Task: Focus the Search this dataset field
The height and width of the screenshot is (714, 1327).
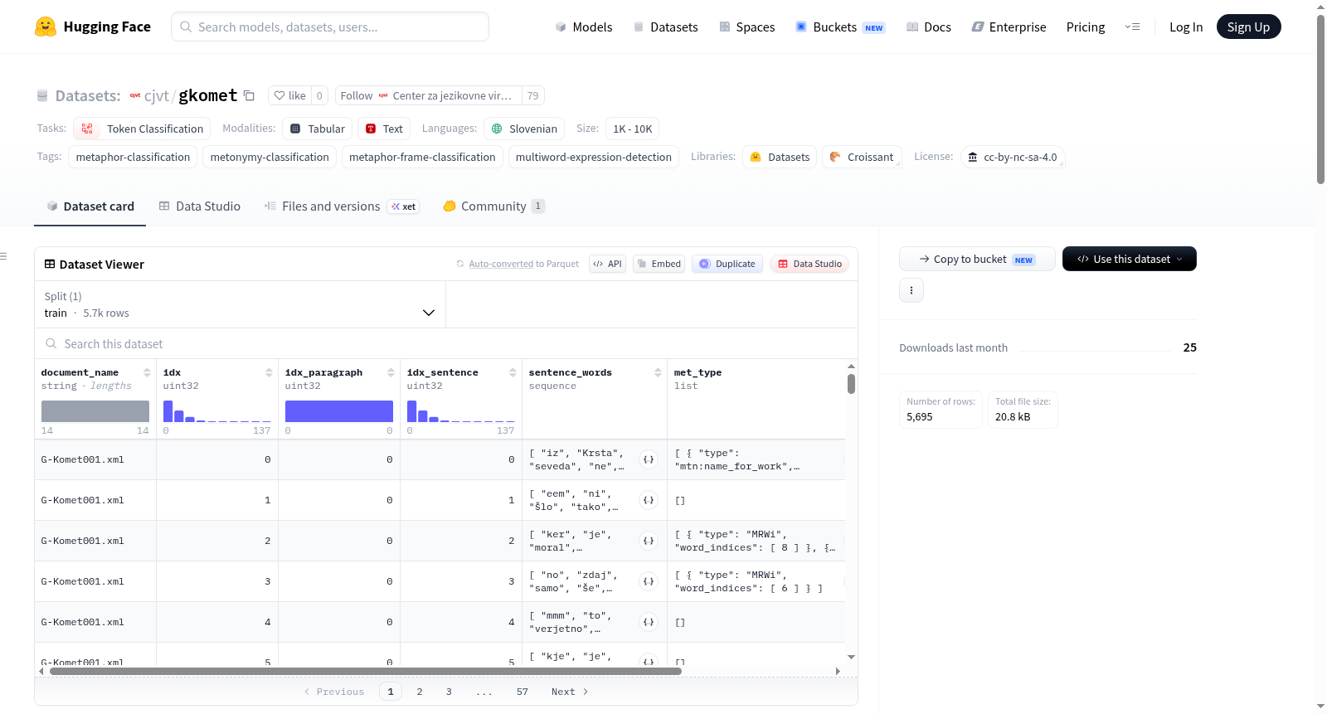Action: pos(446,343)
